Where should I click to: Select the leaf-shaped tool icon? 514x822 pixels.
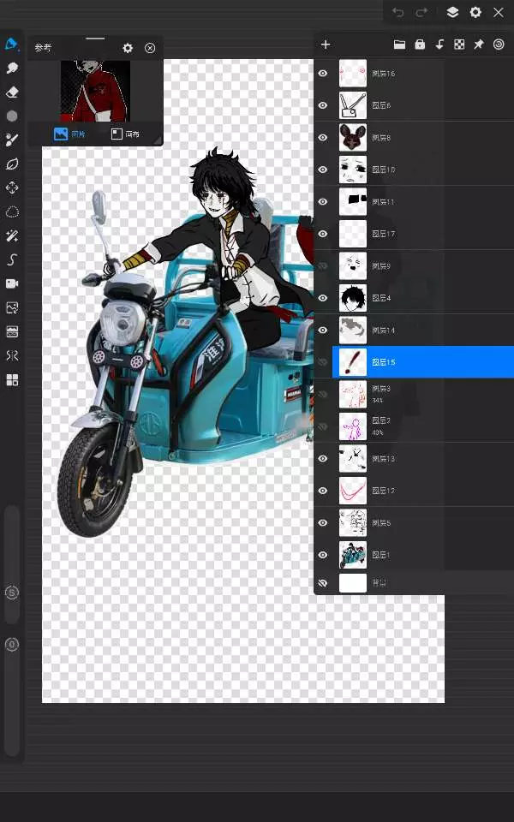click(11, 164)
